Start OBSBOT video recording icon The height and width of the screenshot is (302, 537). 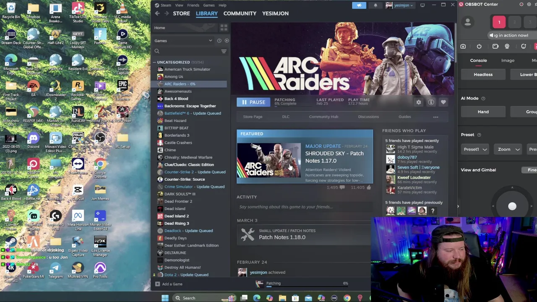tap(495, 47)
